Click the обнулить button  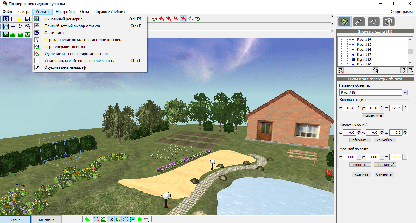point(360,140)
